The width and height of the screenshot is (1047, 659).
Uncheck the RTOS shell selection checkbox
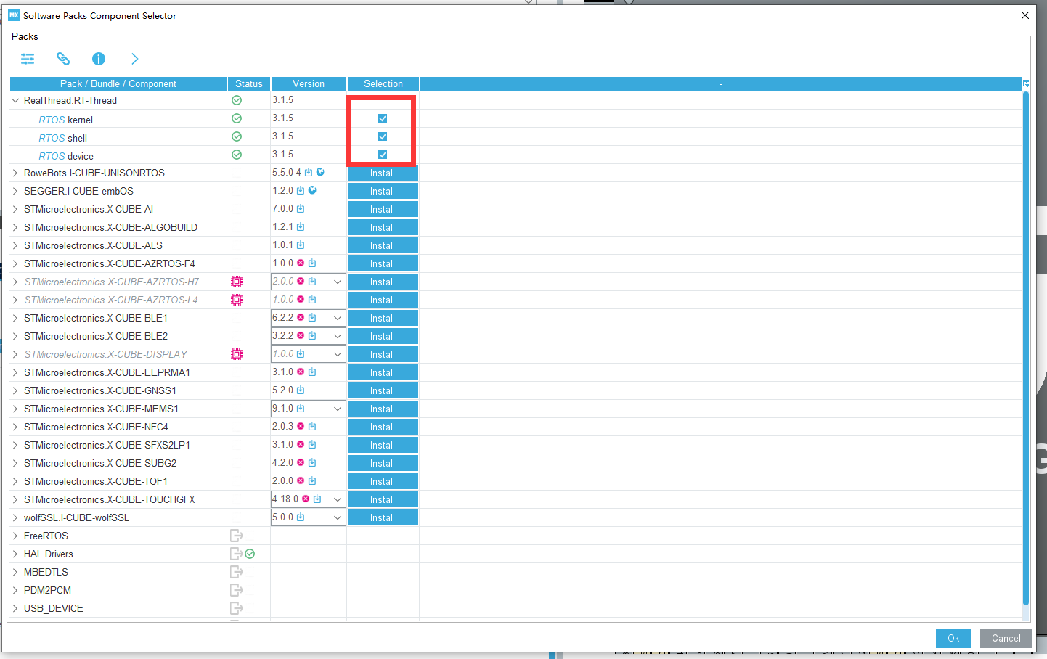point(383,136)
